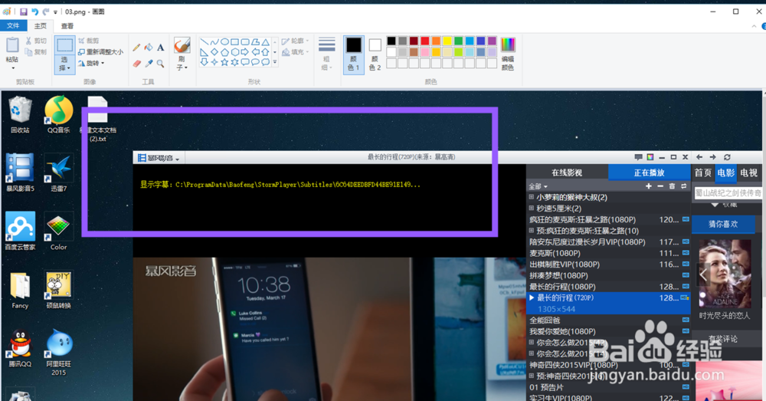Expand 小萝莉的猴神大叔(2) in pictured playlist
Image resolution: width=766 pixels, height=401 pixels.
[x=532, y=197]
